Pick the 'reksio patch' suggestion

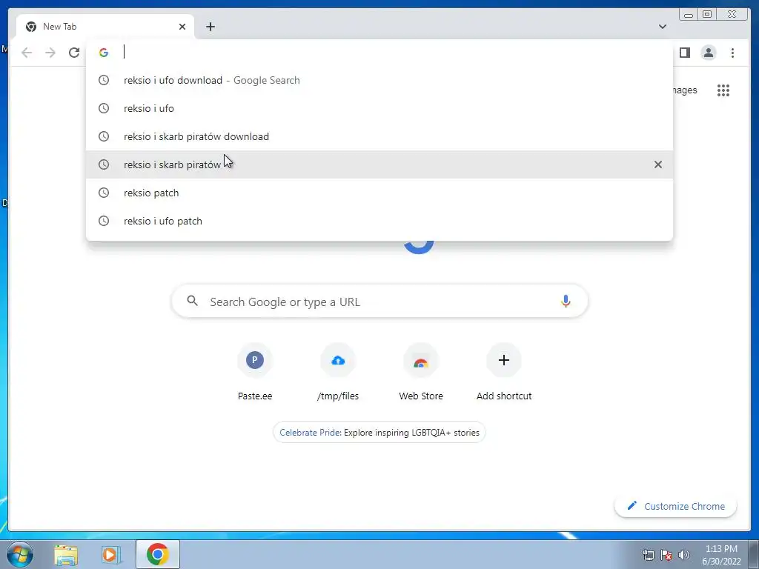tap(379, 193)
